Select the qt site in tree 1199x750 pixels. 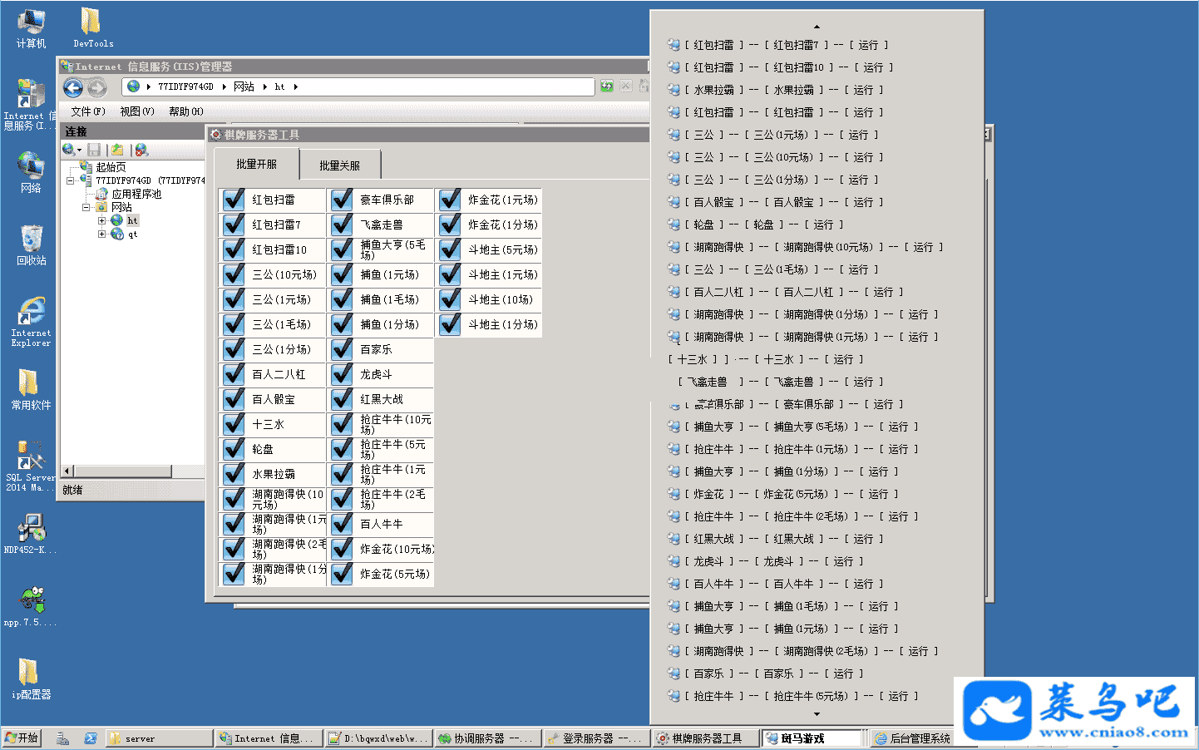[132, 234]
